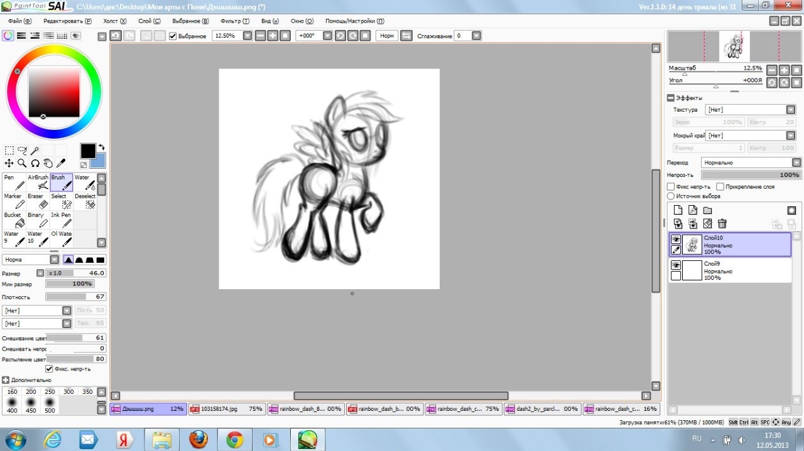Choose the Bucket fill tool

[14, 220]
